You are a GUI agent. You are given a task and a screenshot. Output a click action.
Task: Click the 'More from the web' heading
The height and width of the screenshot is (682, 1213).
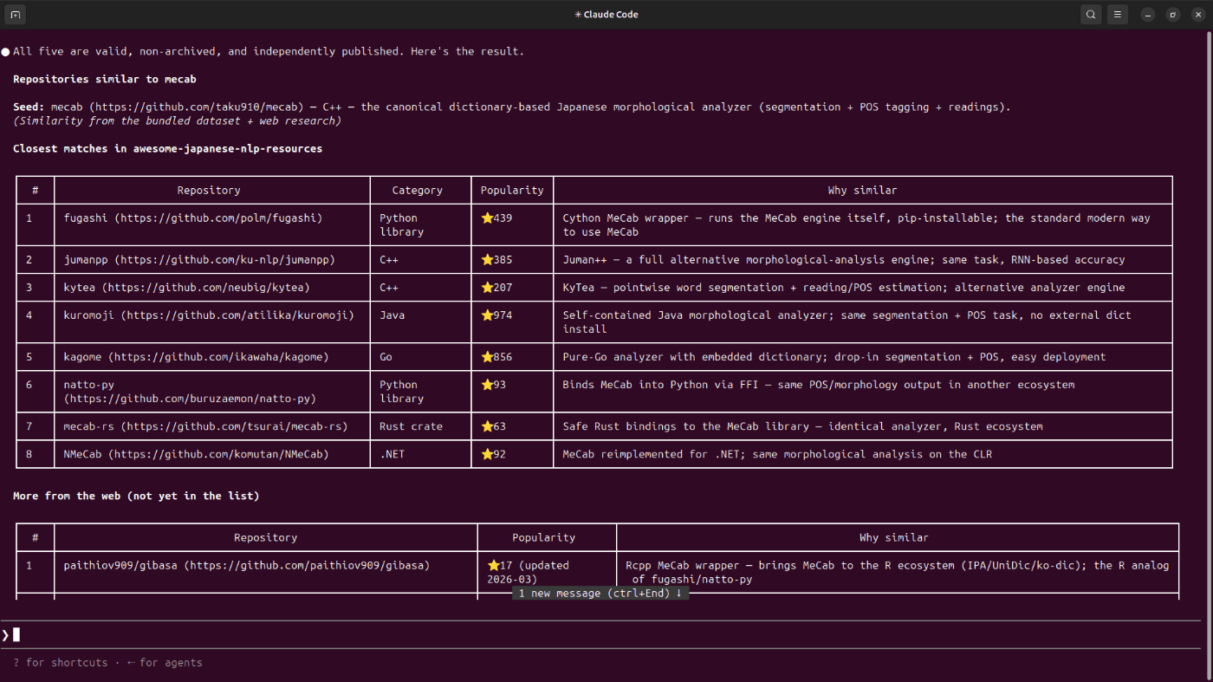(136, 496)
